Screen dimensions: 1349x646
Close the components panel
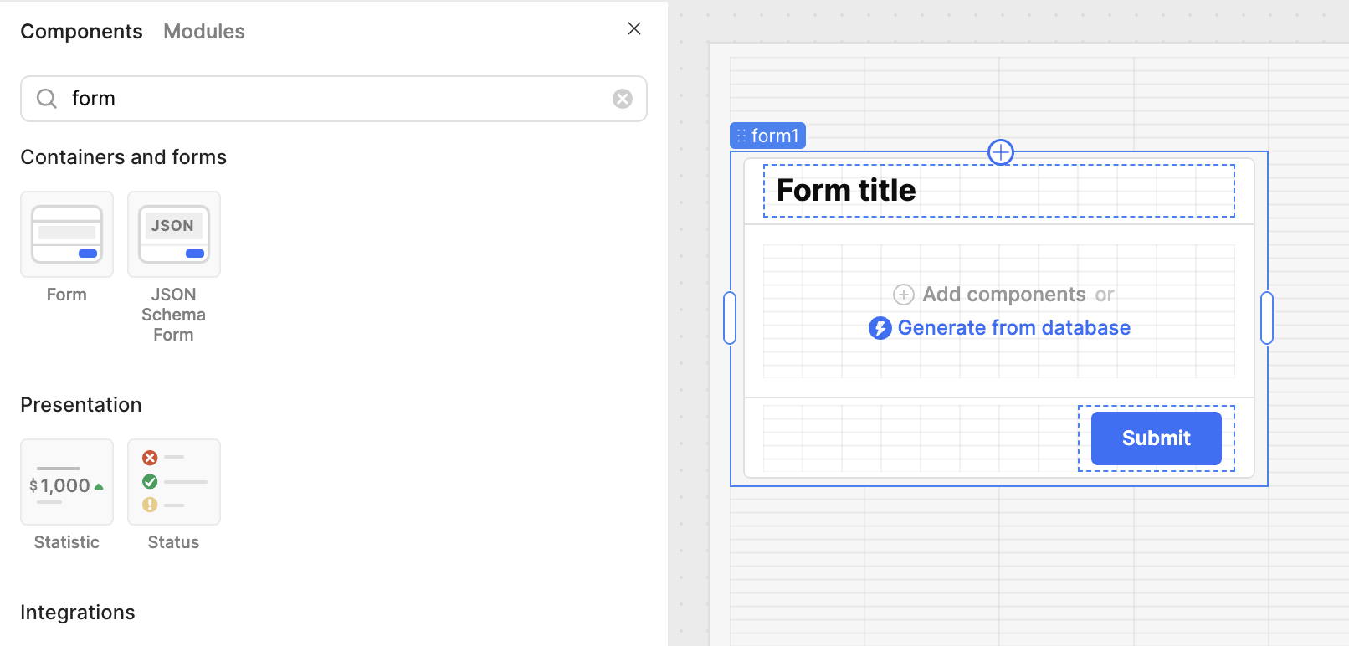pos(634,28)
